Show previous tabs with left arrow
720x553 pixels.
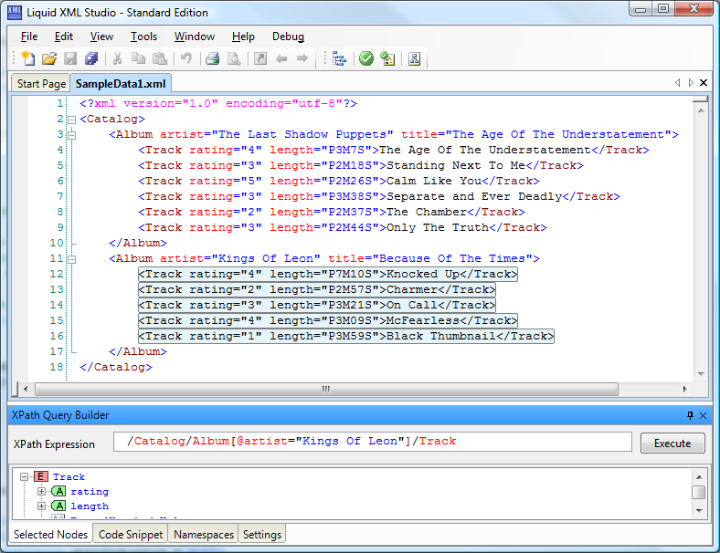click(677, 82)
